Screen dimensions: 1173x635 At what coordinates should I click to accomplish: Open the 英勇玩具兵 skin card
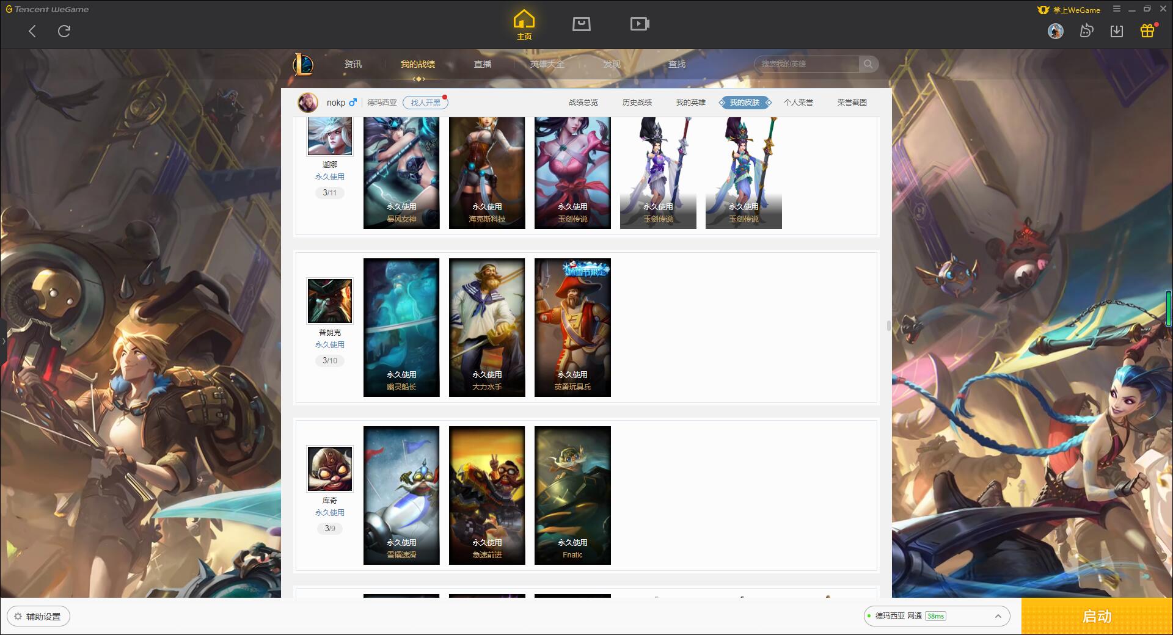[572, 327]
